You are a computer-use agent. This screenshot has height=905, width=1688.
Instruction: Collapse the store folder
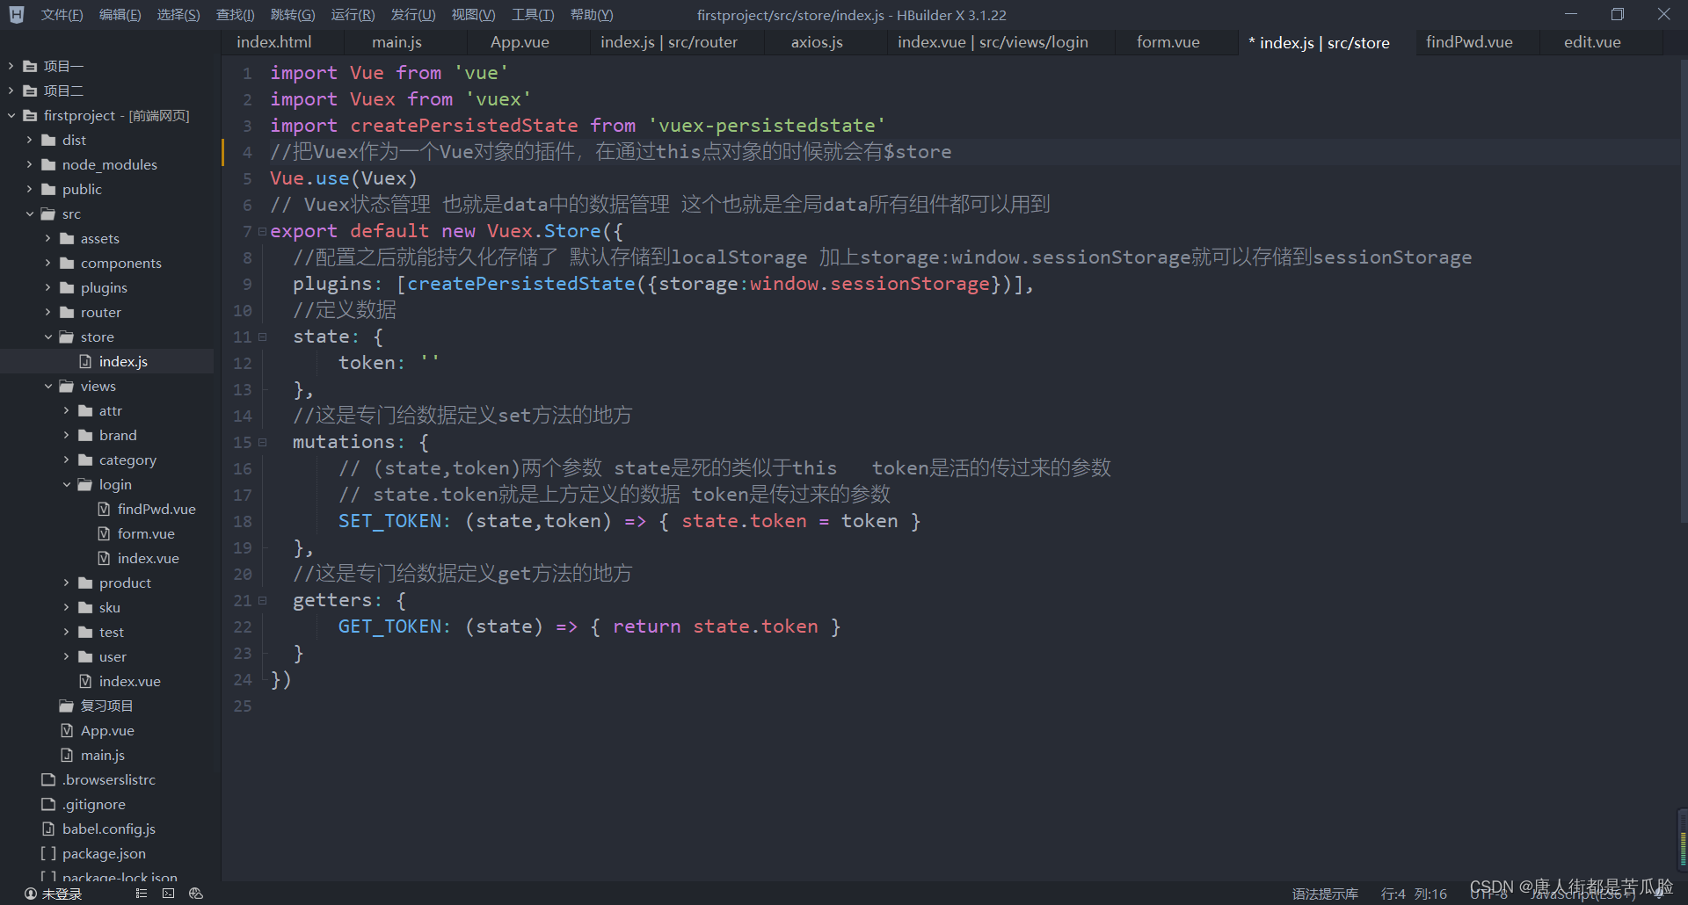47,337
